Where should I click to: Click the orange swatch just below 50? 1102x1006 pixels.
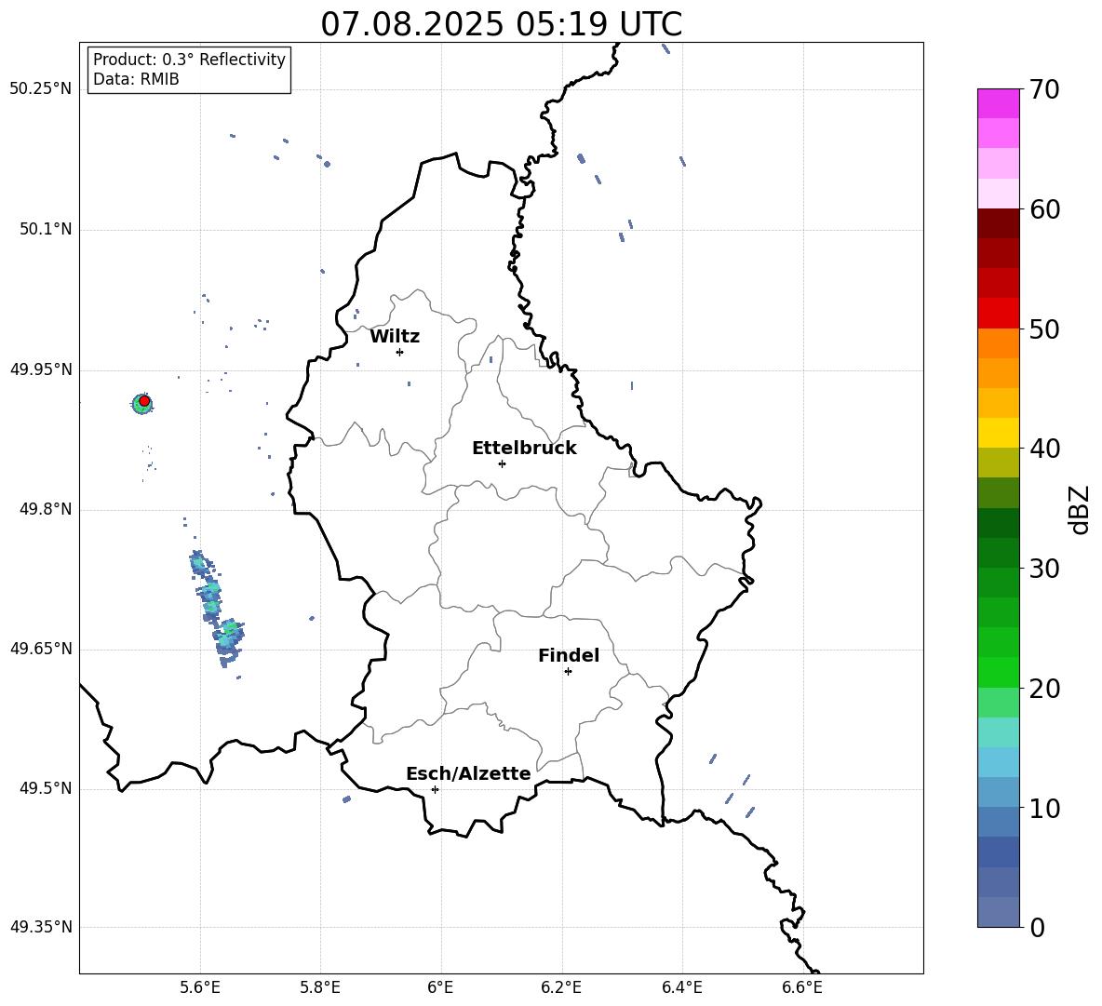pos(998,342)
